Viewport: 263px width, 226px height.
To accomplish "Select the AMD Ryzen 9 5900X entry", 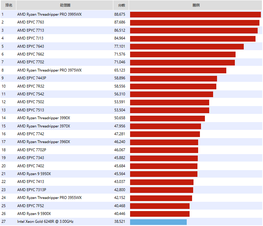I will point(34,214).
